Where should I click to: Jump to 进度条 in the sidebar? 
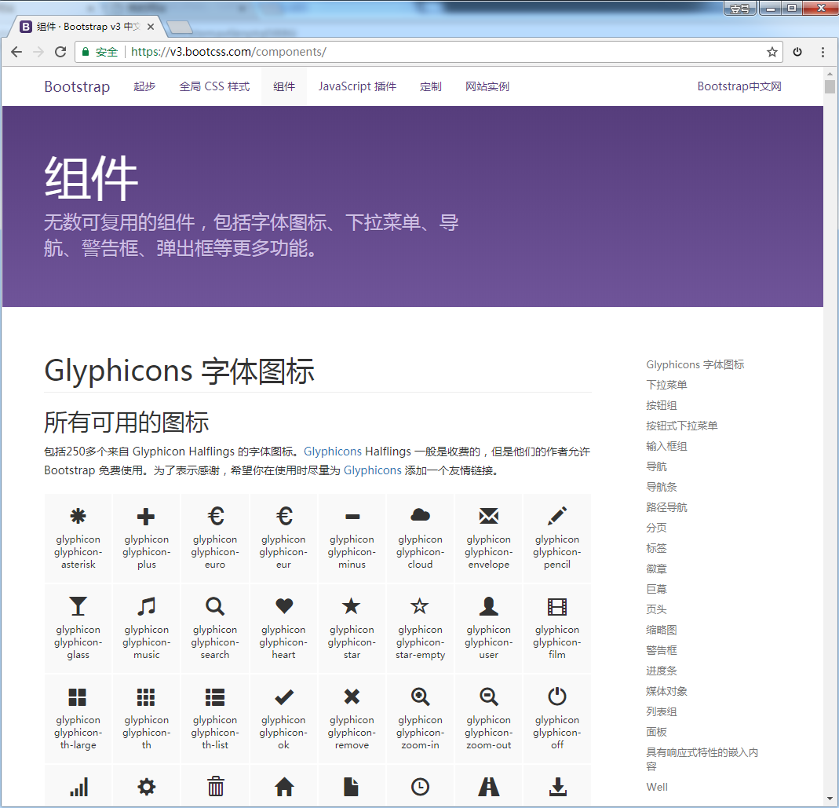point(662,671)
